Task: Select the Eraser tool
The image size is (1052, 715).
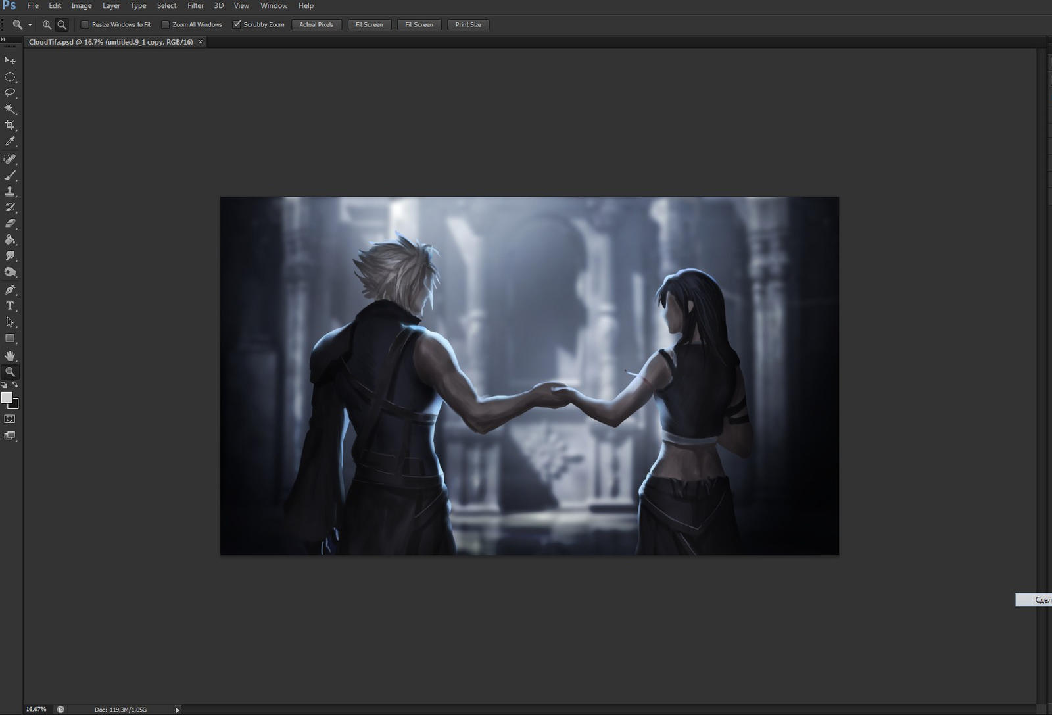Action: coord(10,224)
